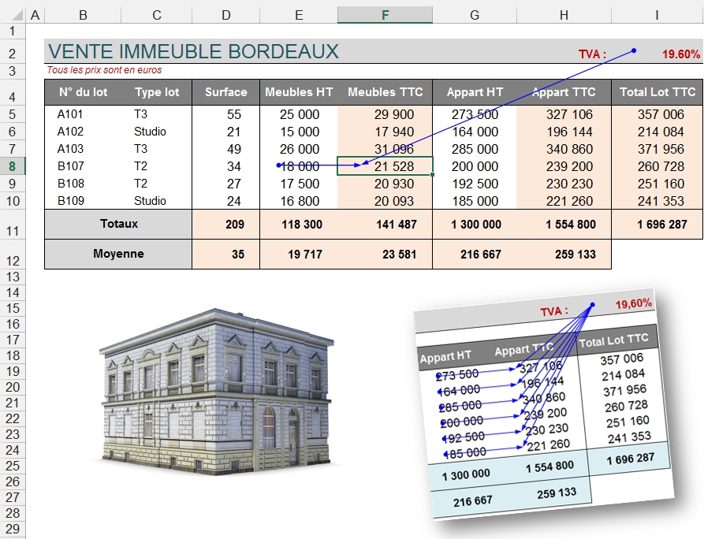Image resolution: width=704 pixels, height=539 pixels.
Task: Select the Moyenne label cell
Action: click(x=118, y=254)
